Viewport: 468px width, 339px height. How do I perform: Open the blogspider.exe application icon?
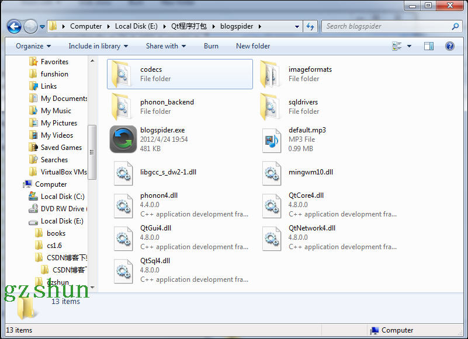click(123, 139)
